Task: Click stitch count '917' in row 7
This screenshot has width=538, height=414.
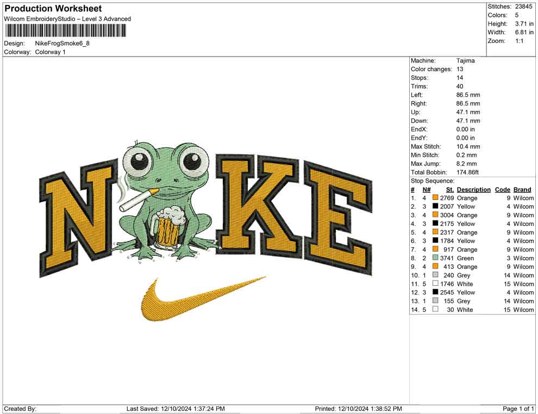Action: point(448,249)
